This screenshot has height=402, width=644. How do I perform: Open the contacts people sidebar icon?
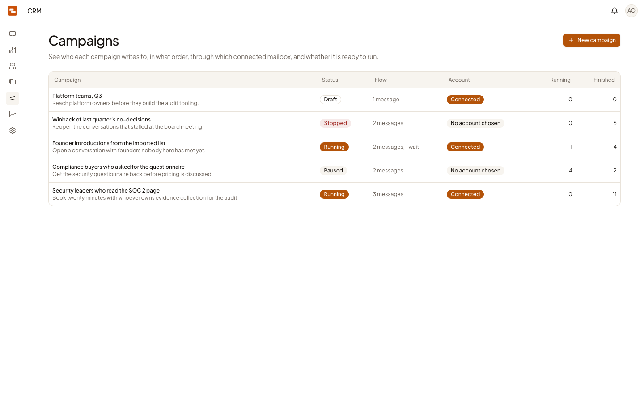pos(13,66)
